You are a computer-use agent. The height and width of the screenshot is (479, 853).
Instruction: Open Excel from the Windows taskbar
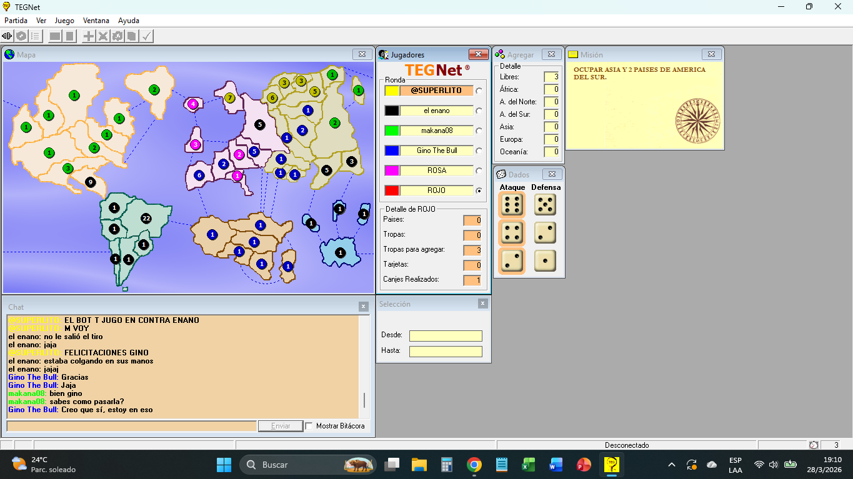point(529,465)
